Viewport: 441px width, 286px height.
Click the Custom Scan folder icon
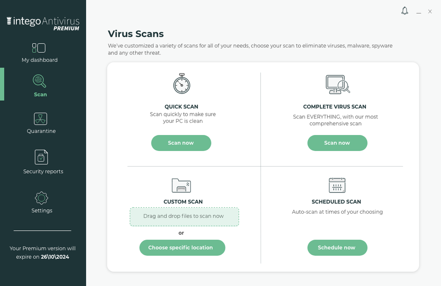click(x=182, y=185)
